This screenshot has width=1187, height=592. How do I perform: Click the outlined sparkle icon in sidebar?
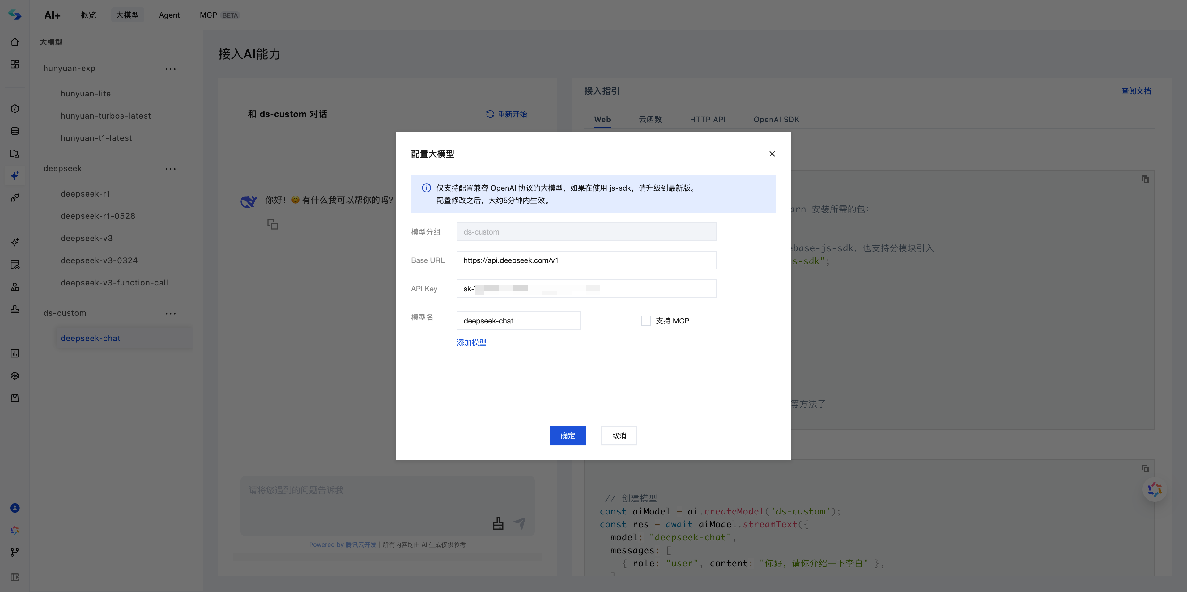click(15, 242)
